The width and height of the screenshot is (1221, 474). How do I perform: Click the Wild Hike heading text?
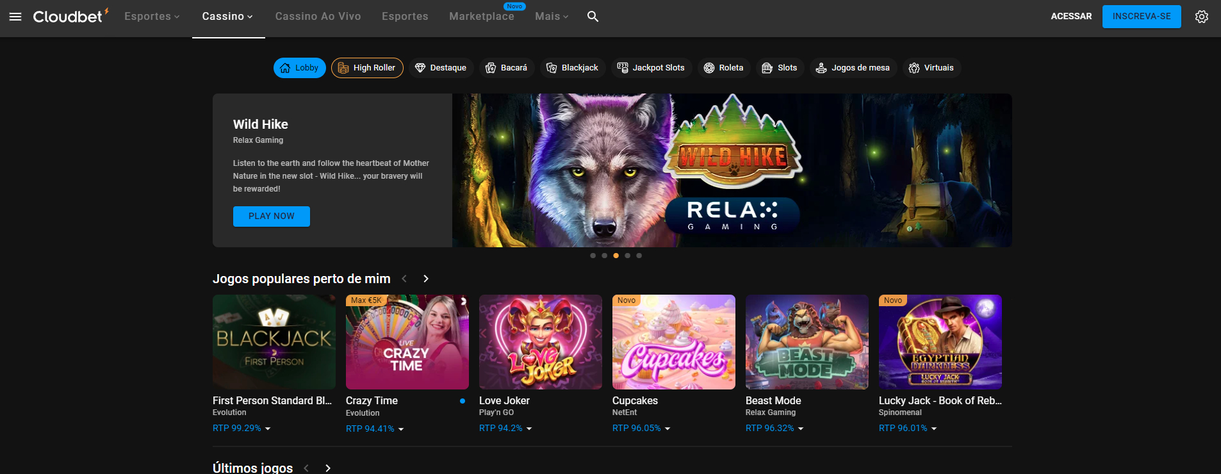(x=261, y=124)
